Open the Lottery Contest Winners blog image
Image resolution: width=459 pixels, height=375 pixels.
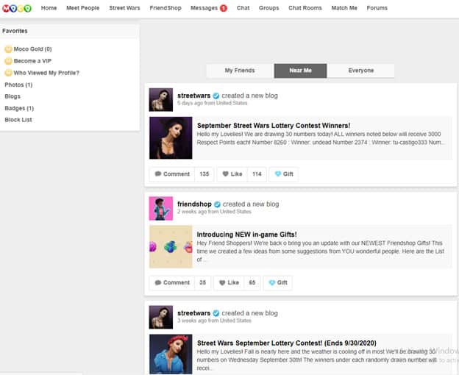(171, 137)
